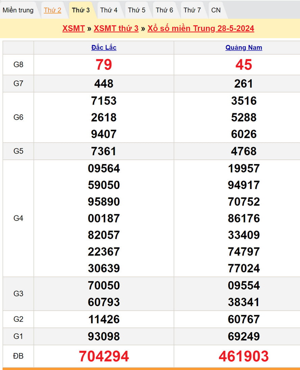Screen dimensions: 300x370
Task: Open the Đắc Lắc province link
Action: point(104,48)
